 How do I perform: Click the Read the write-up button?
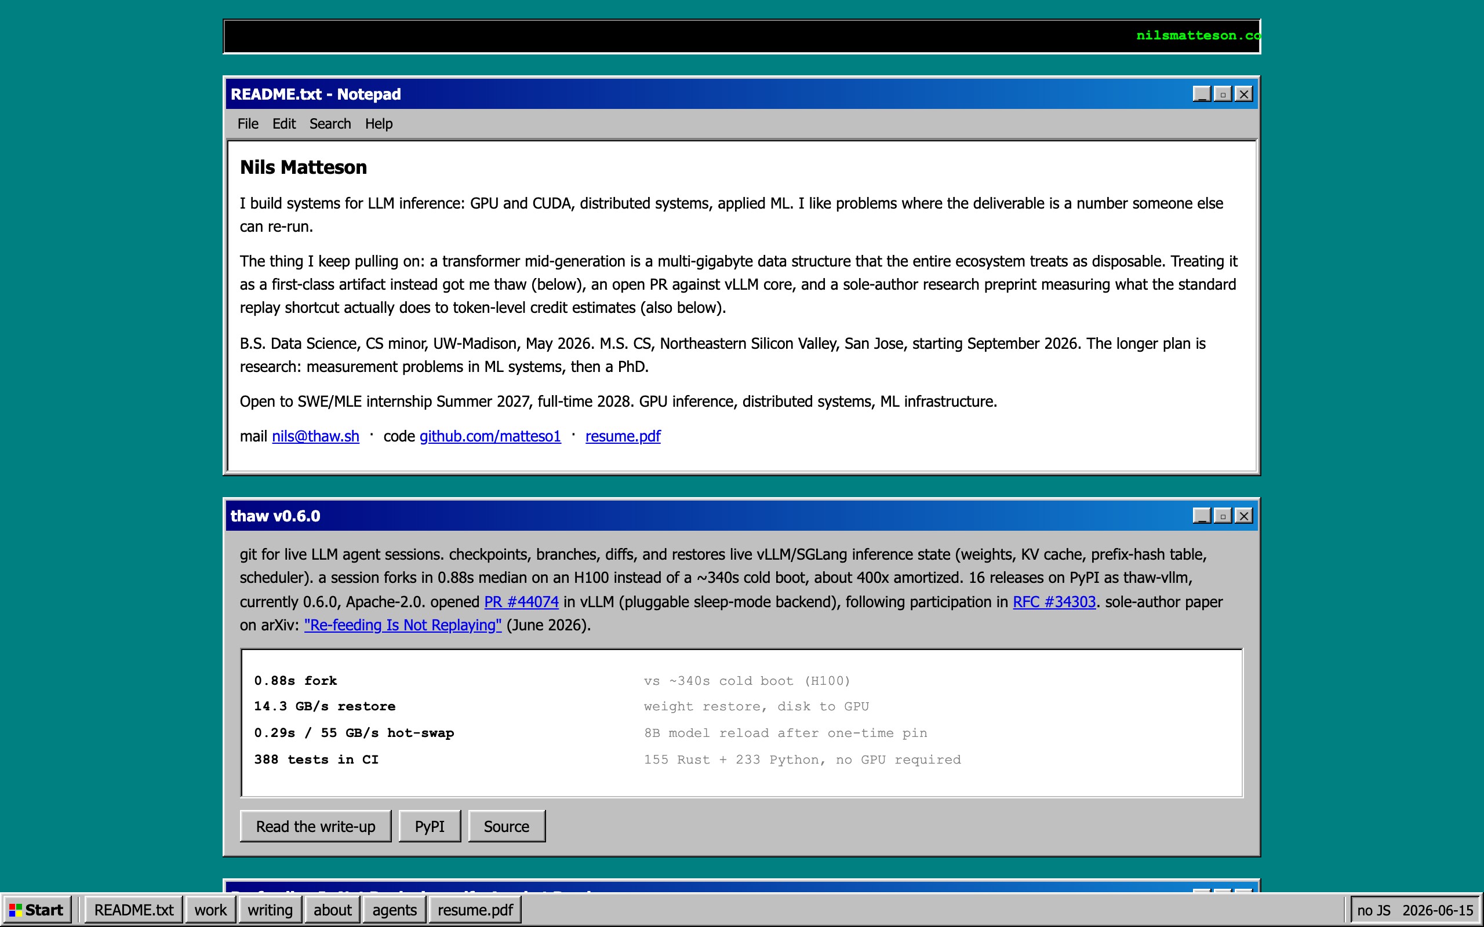click(x=315, y=826)
